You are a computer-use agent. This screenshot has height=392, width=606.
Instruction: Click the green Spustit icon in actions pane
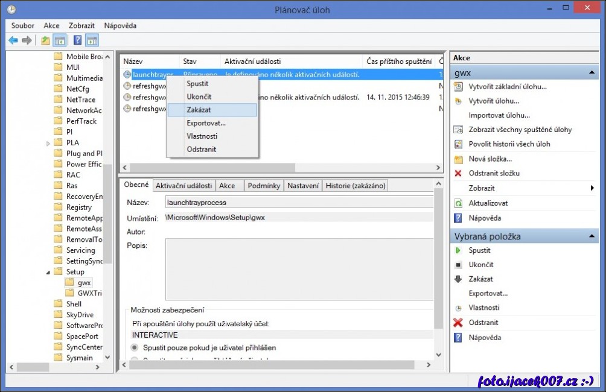tap(458, 250)
